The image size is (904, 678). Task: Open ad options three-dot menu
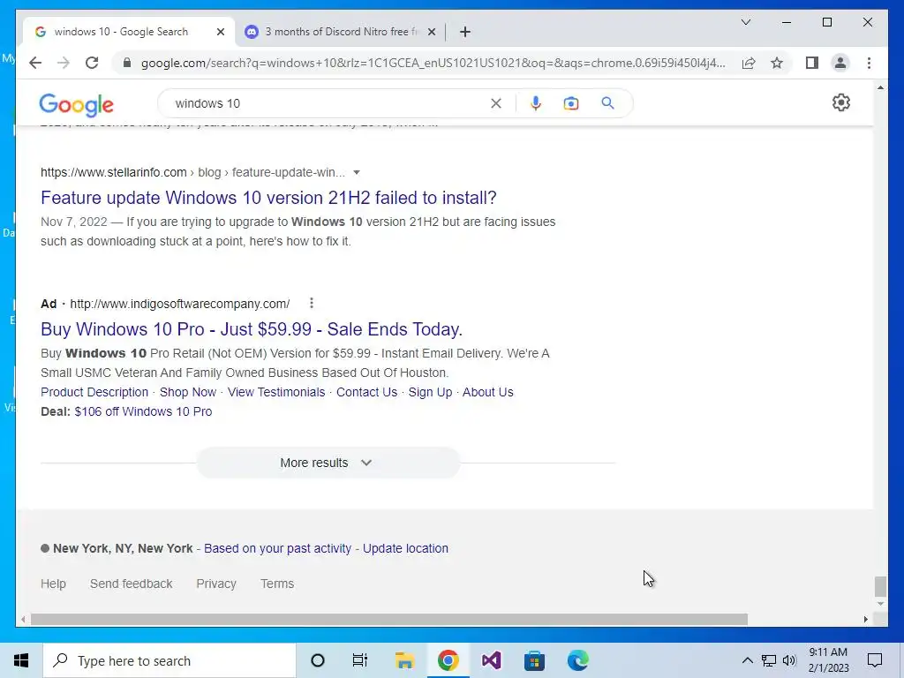[312, 304]
